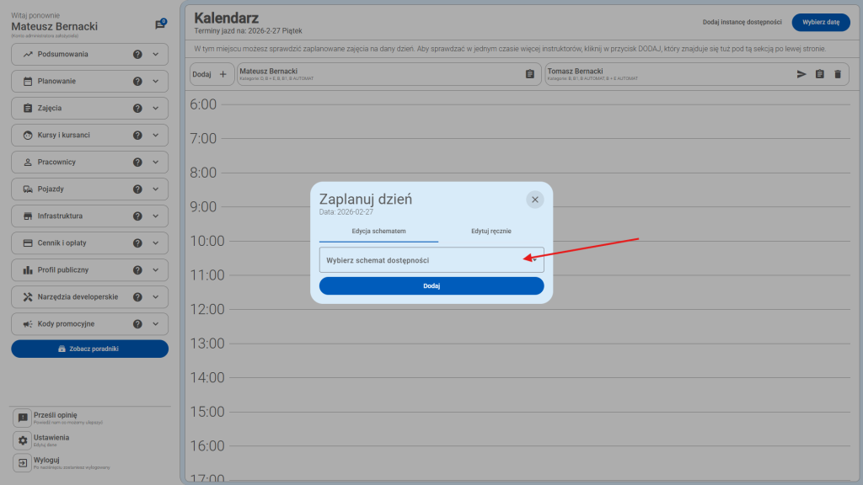This screenshot has width=863, height=485.
Task: Click the paper plane send icon for Tomasz Bernacki
Action: (x=801, y=74)
